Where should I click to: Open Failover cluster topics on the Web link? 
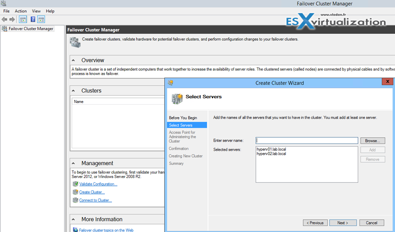pos(106,230)
